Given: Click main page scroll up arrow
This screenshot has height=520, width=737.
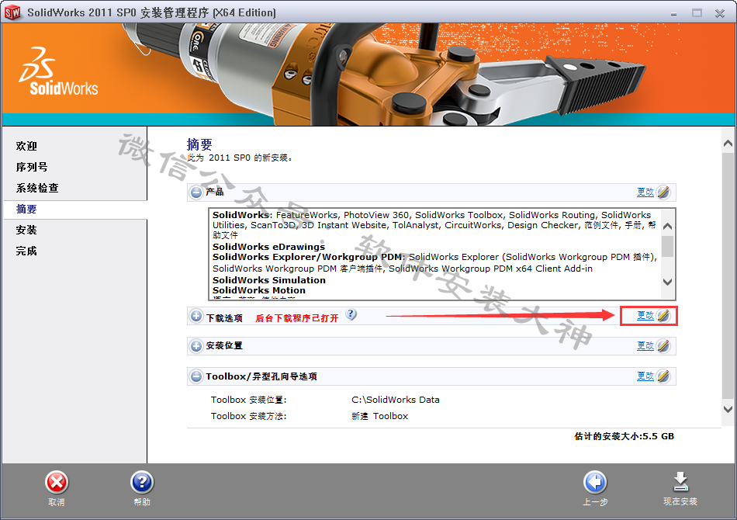Looking at the screenshot, I should (728, 144).
